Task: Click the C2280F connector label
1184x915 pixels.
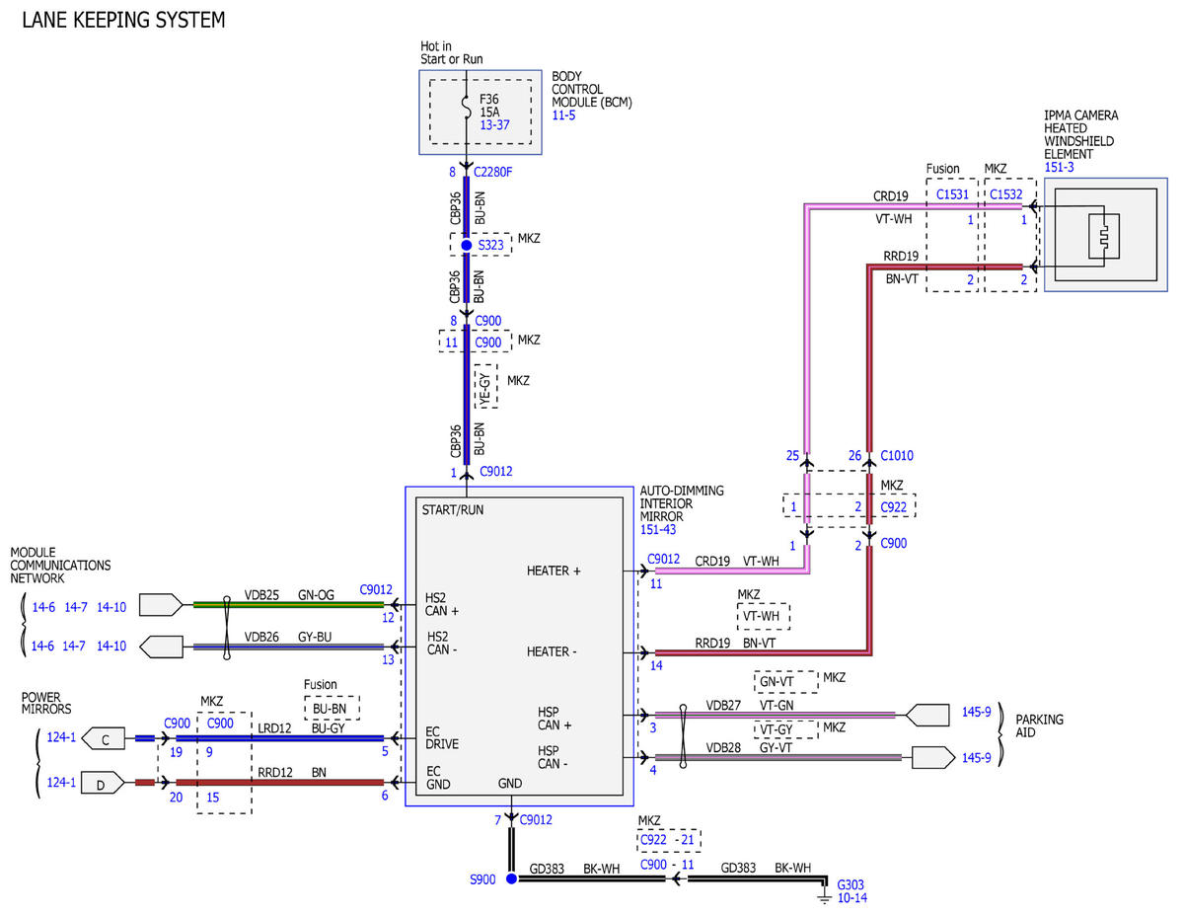Action: [493, 172]
